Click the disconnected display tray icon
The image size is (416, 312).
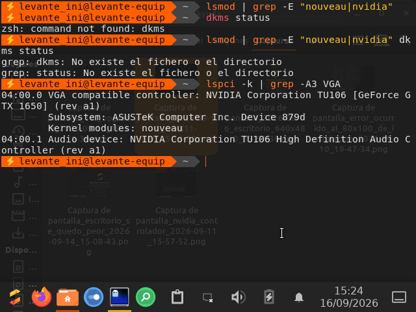207,298
